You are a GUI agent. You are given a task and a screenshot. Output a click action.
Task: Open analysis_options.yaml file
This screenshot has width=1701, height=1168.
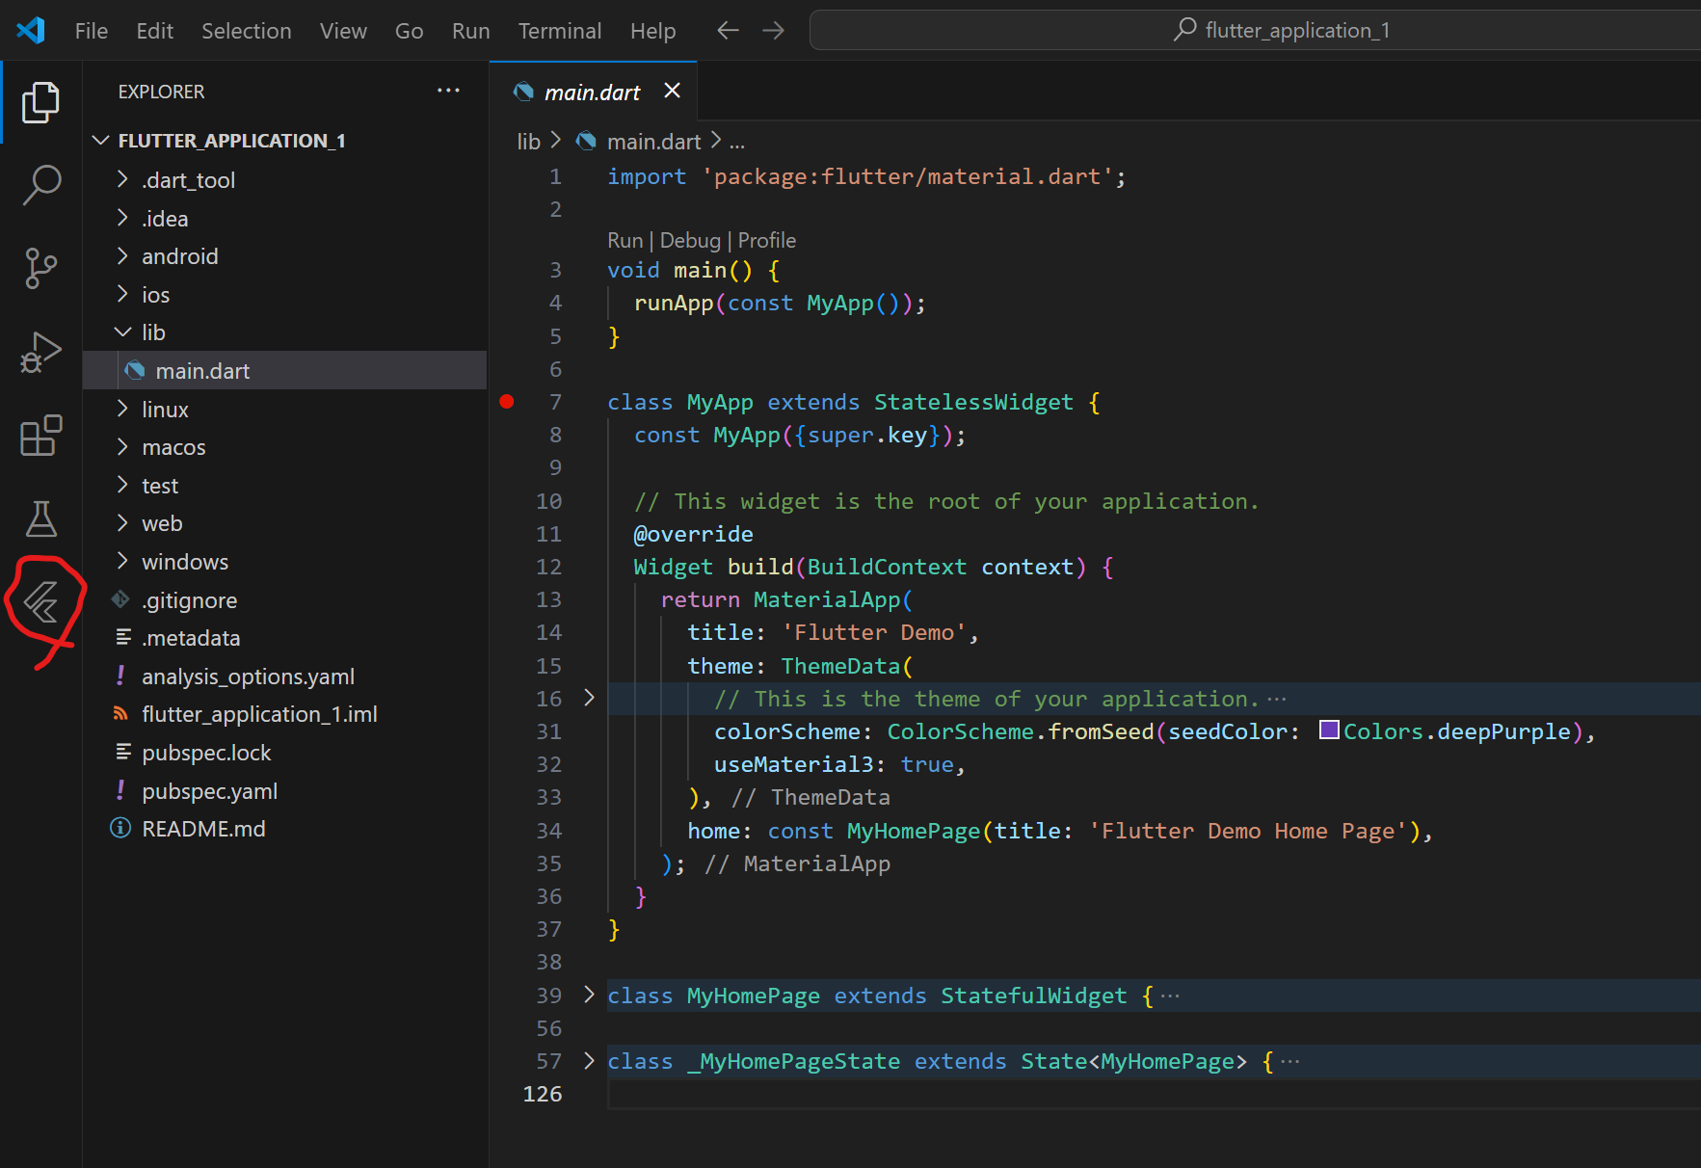[x=285, y=677]
